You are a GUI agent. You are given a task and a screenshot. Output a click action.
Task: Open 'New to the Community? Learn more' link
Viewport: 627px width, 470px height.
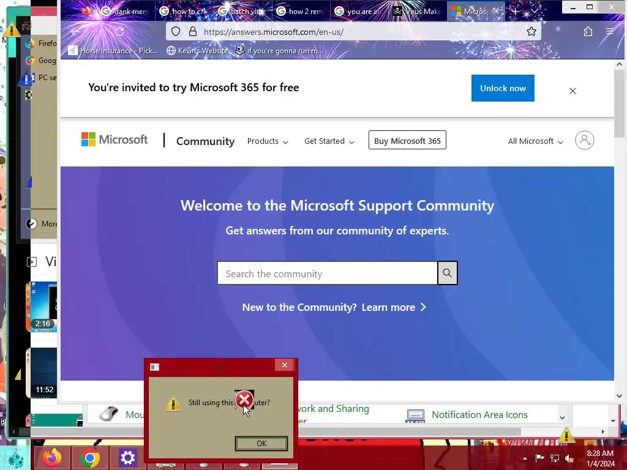tap(334, 307)
